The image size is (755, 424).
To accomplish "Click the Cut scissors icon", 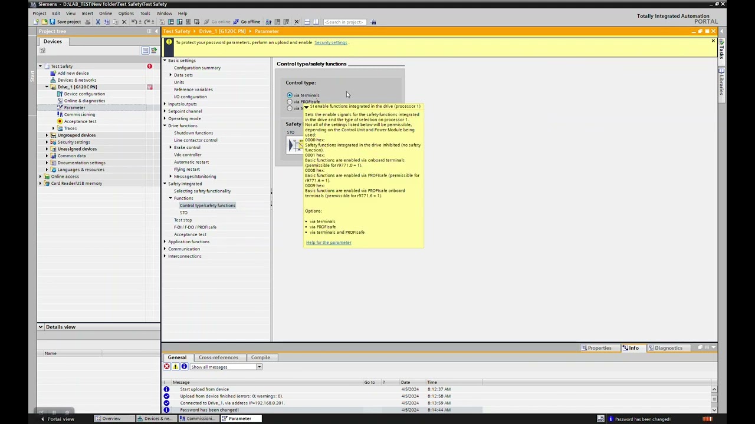I will 98,22.
